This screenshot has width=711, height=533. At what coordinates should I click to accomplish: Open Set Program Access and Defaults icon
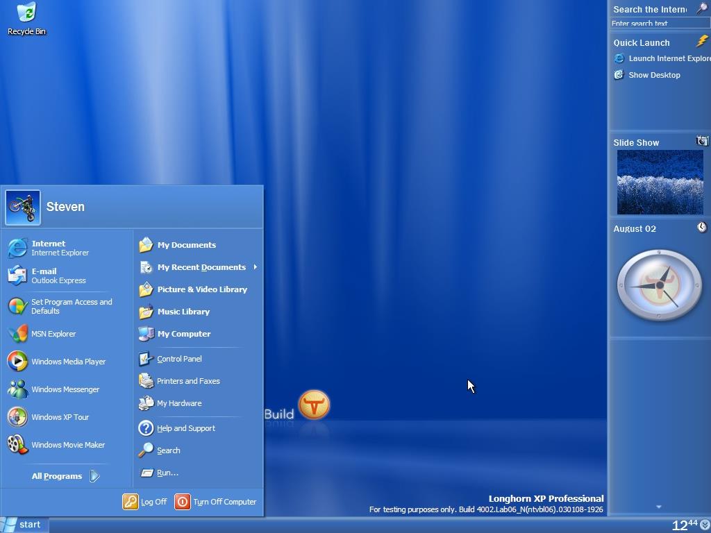click(17, 306)
